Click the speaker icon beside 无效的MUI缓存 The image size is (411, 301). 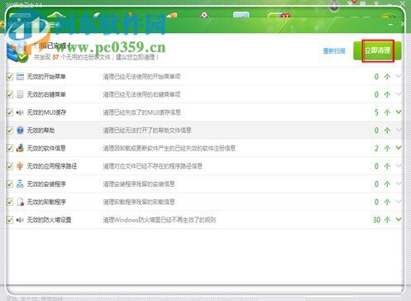(20, 112)
